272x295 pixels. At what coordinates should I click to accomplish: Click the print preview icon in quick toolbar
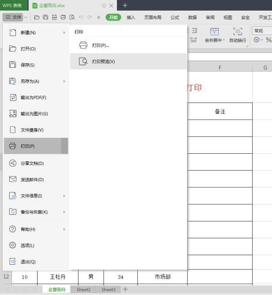tap(72, 17)
